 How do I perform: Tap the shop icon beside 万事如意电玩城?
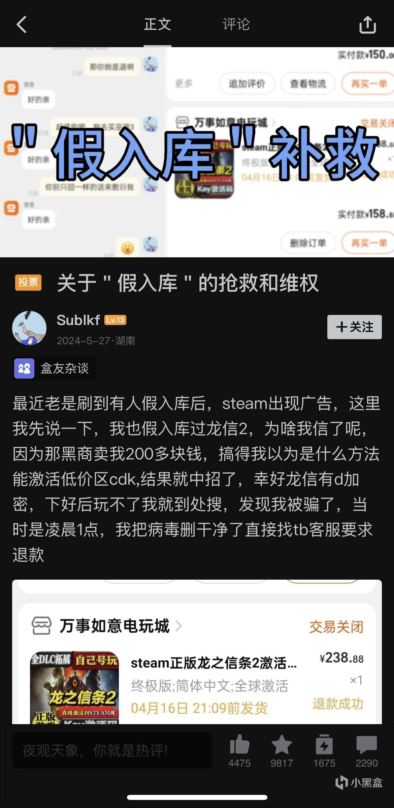click(x=41, y=626)
